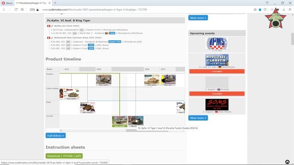Bookmark page with the heart icon
The width and height of the screenshot is (294, 165).
[x=265, y=10]
